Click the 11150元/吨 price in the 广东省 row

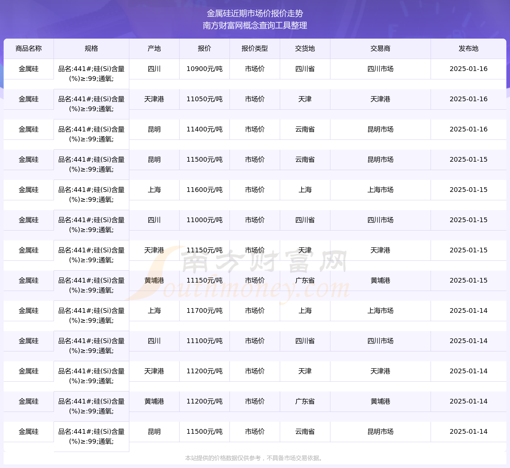pyautogui.click(x=205, y=280)
